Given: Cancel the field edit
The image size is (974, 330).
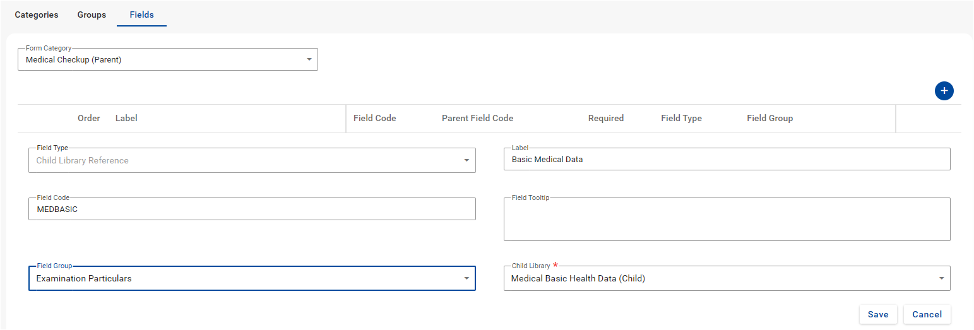Looking at the screenshot, I should pyautogui.click(x=927, y=314).
